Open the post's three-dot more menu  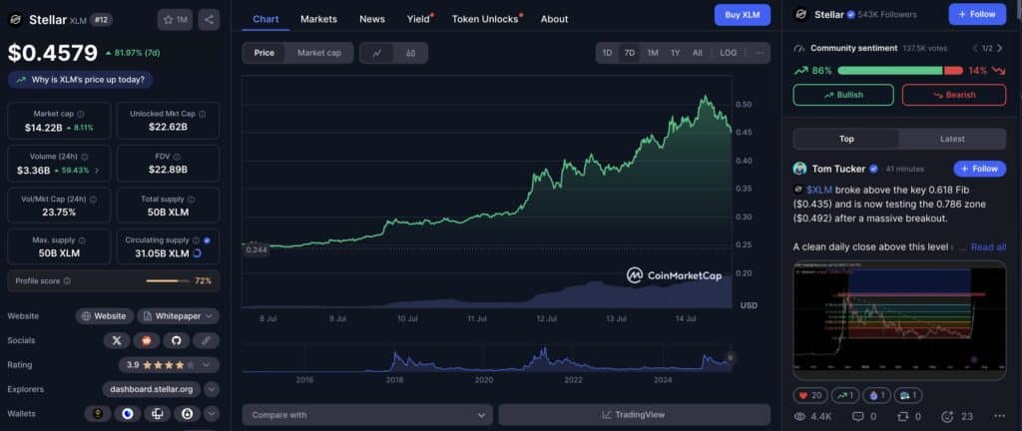(x=999, y=416)
